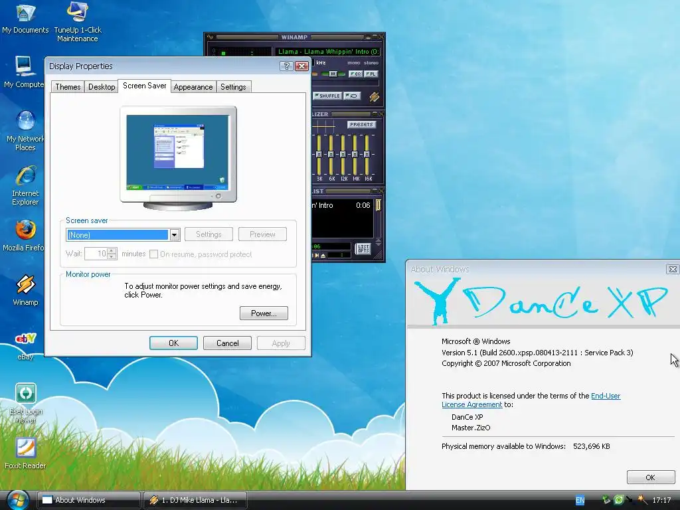Click OK in Display Properties
This screenshot has height=510, width=680.
(x=173, y=343)
